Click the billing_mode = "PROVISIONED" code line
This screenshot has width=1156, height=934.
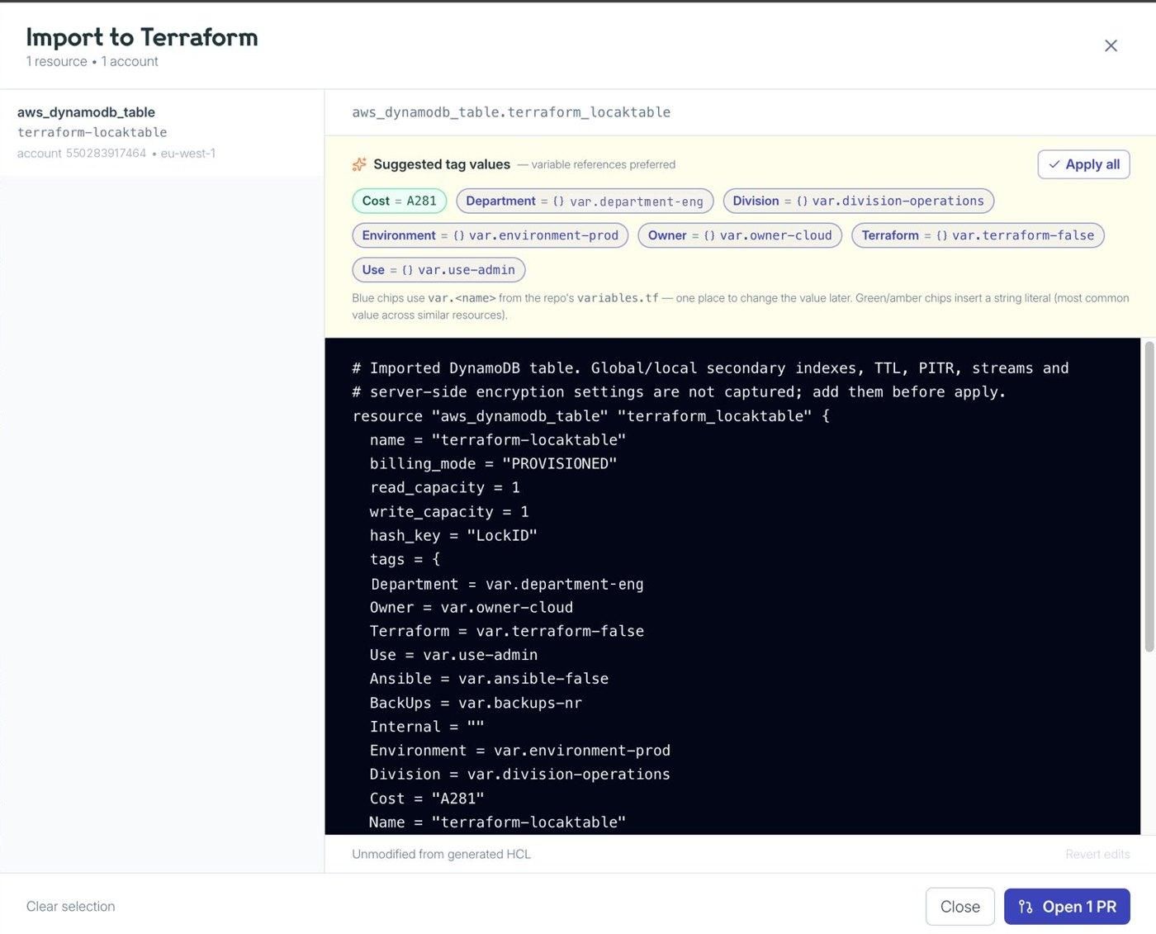pos(494,464)
